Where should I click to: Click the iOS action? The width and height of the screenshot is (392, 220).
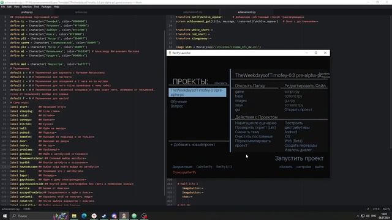287,136
